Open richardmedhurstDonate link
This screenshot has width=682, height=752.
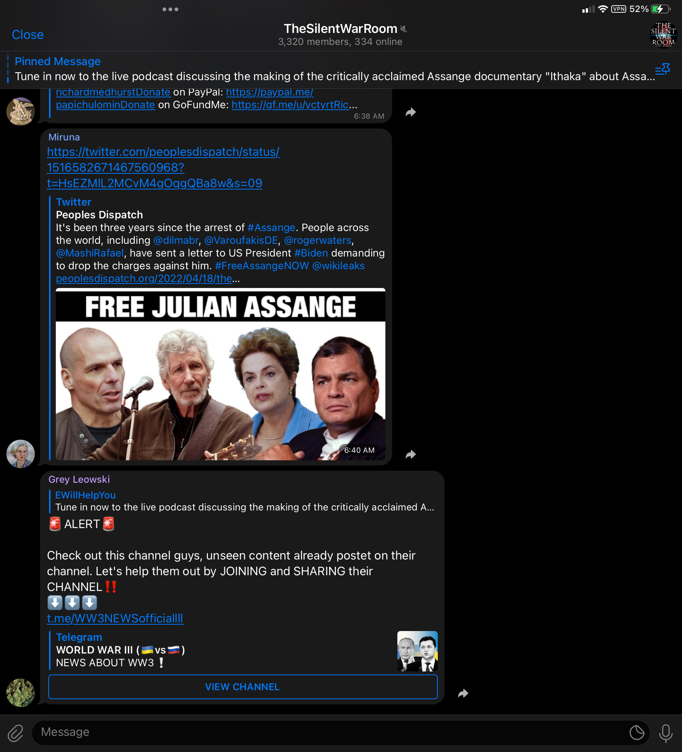click(113, 92)
